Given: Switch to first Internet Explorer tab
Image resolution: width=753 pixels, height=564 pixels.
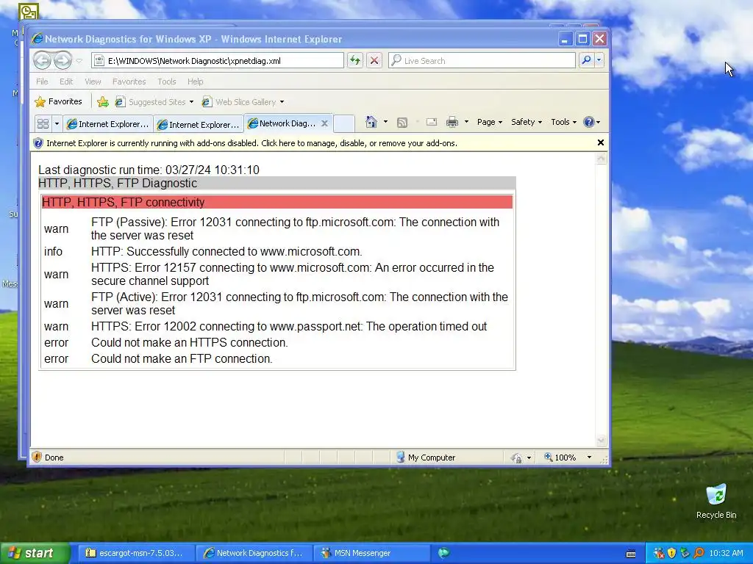Looking at the screenshot, I should pyautogui.click(x=108, y=124).
